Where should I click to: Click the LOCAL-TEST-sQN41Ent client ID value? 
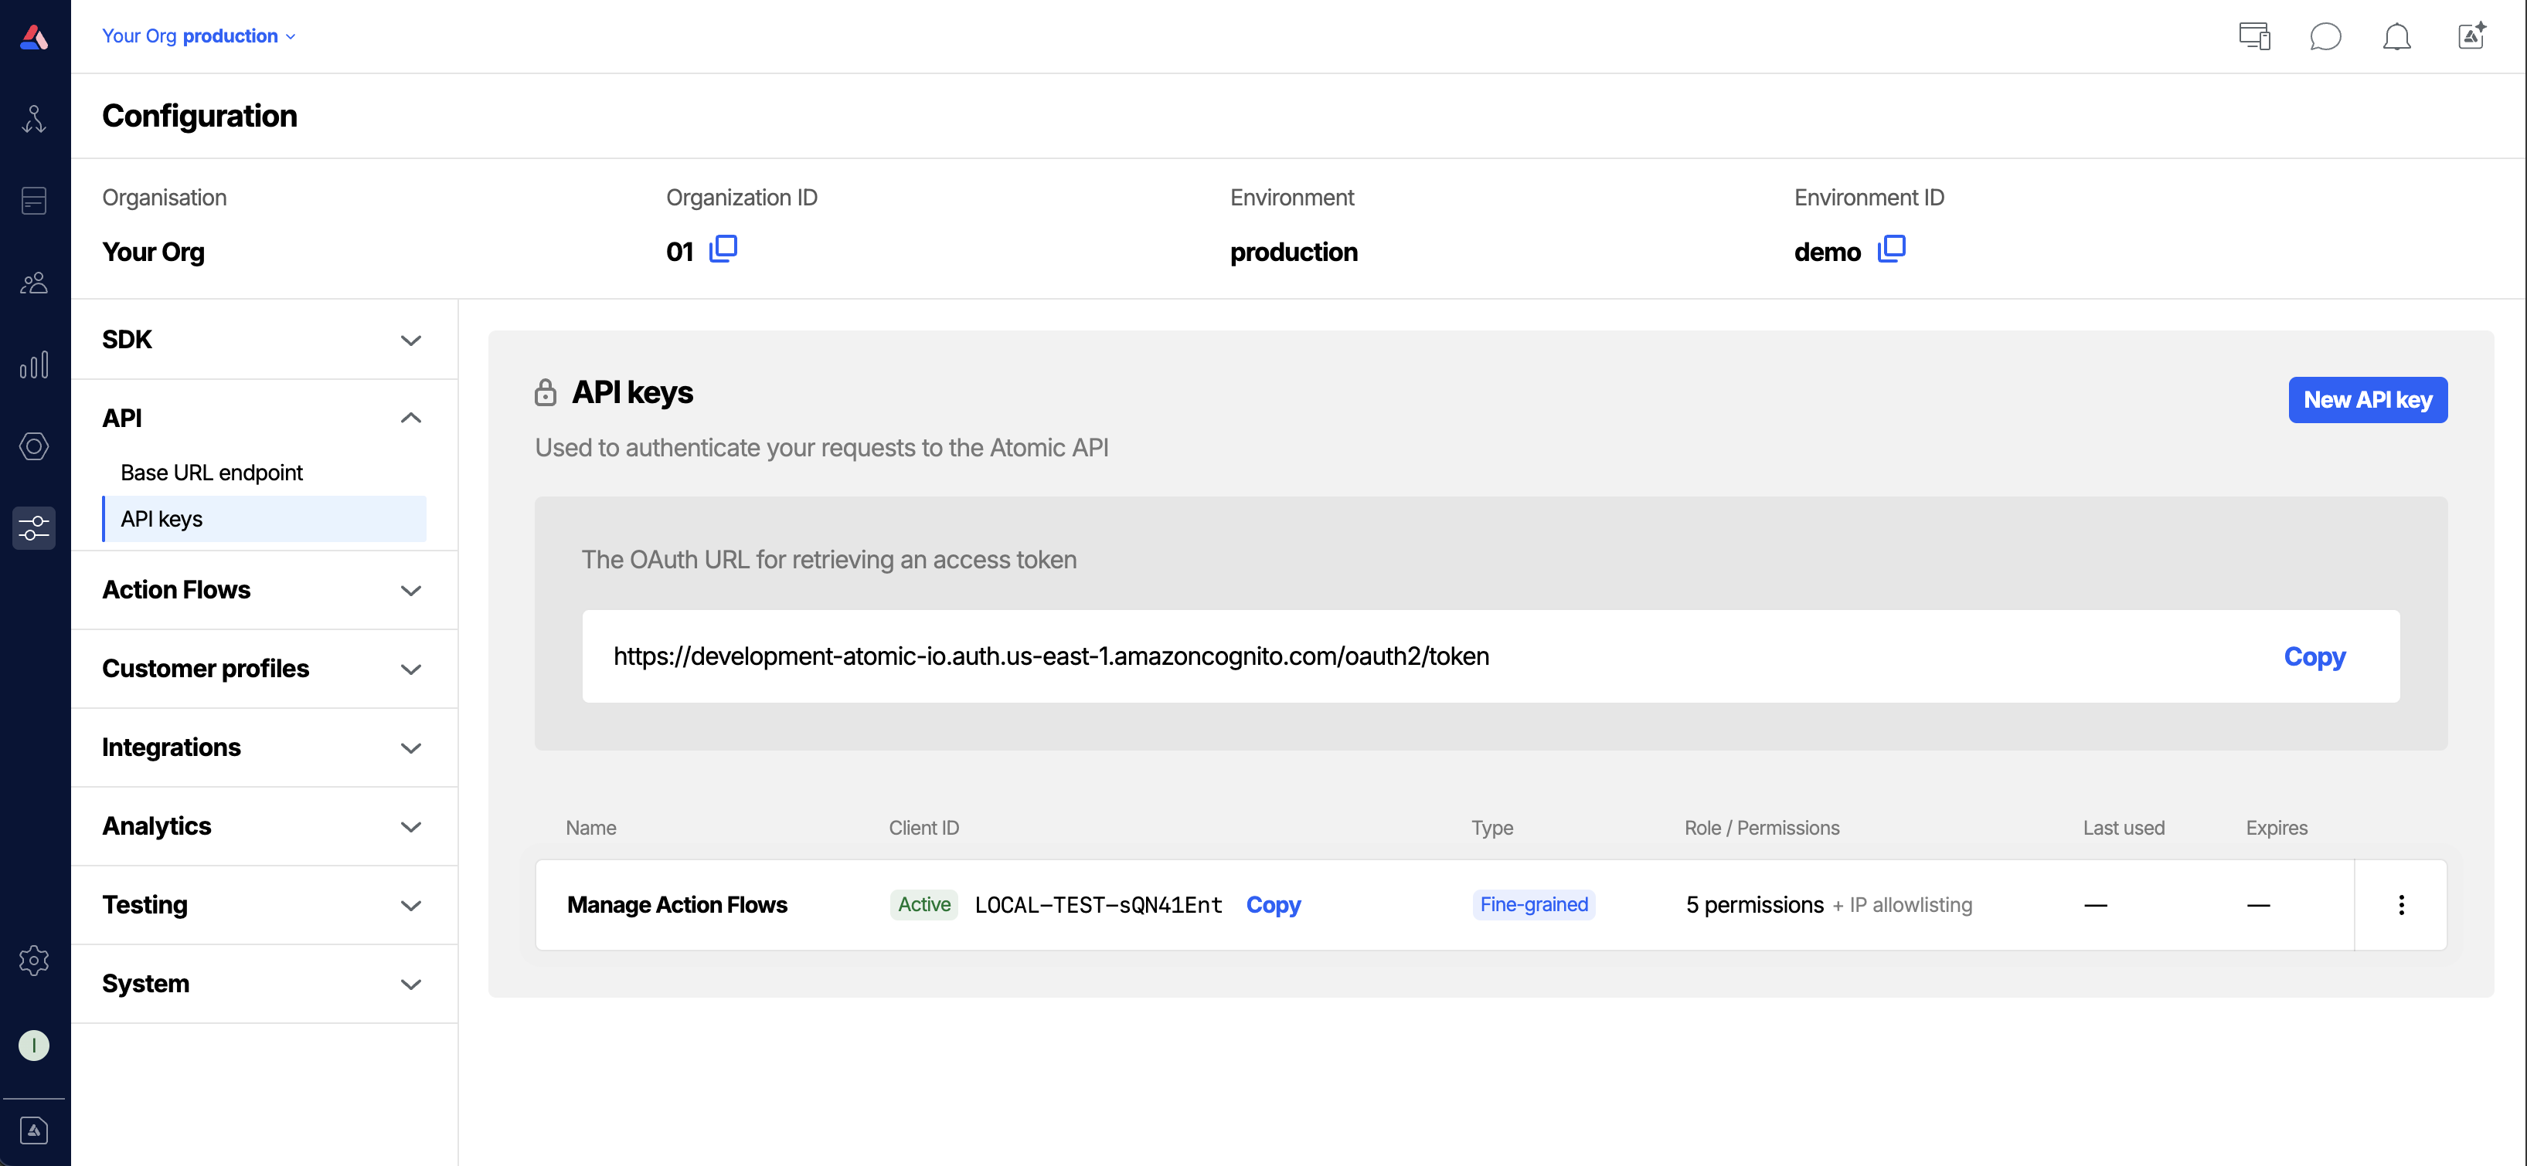click(x=1097, y=904)
